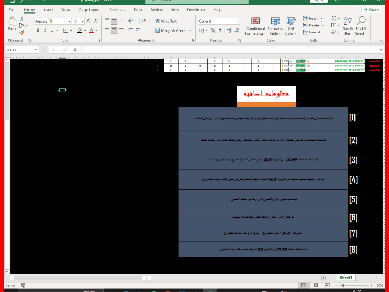The image size is (389, 292).
Task: Copy selection using Copy icon
Action: click(22, 26)
